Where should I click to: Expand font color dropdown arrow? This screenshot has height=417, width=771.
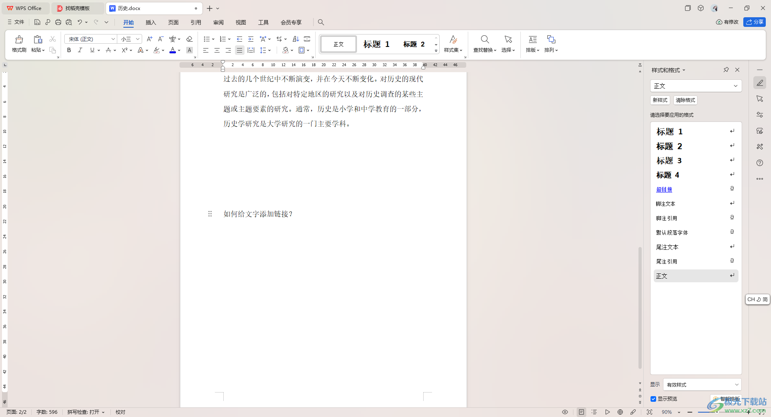(x=179, y=51)
